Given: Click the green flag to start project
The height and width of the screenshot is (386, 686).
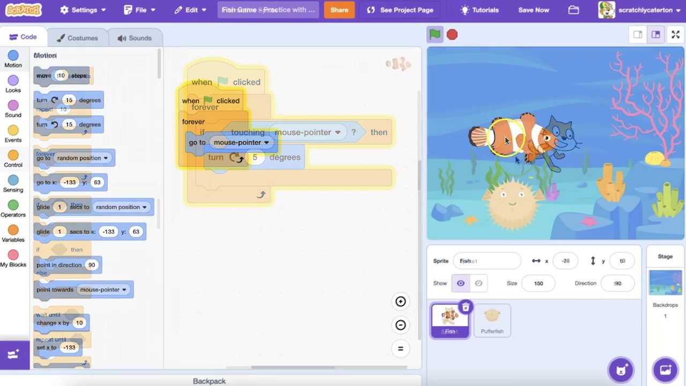Looking at the screenshot, I should [435, 35].
